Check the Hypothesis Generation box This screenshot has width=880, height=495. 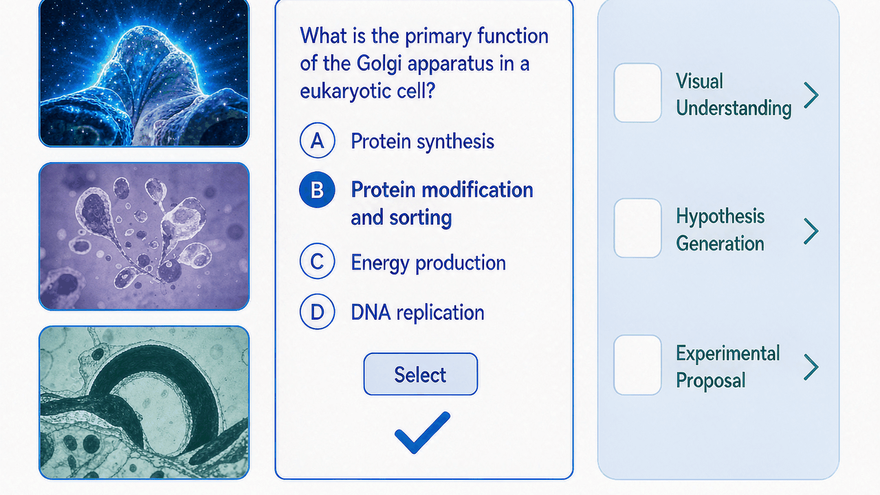637,228
